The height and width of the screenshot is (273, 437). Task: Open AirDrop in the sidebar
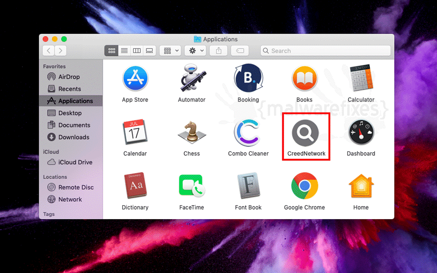(71, 77)
